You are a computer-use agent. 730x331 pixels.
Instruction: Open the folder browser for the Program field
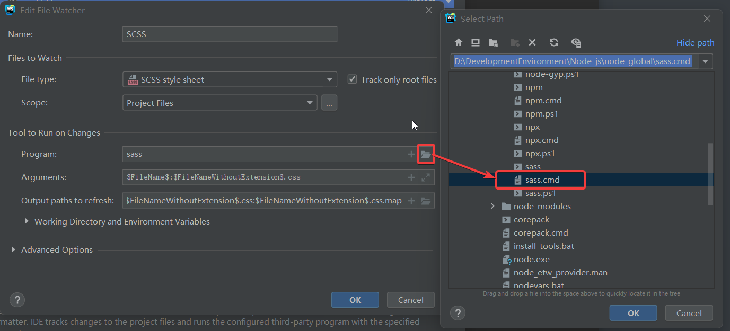[x=426, y=154]
